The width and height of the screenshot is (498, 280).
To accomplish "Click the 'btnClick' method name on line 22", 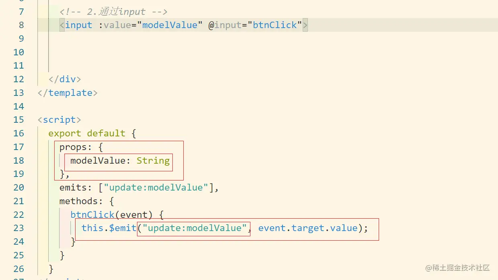I will 92,215.
